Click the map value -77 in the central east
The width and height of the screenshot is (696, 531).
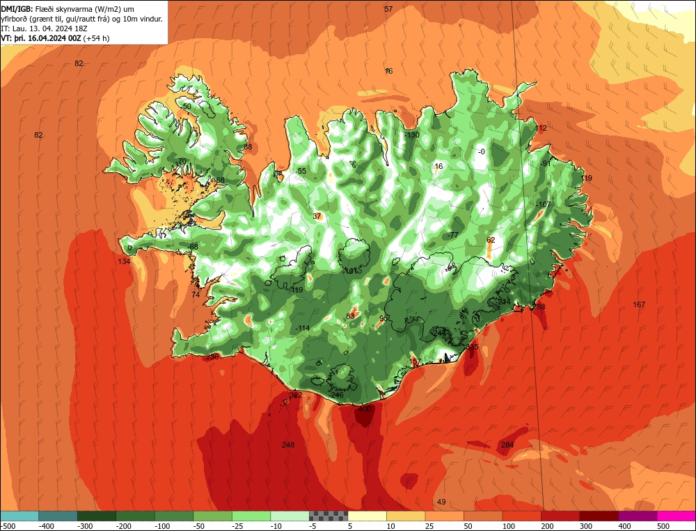453,235
